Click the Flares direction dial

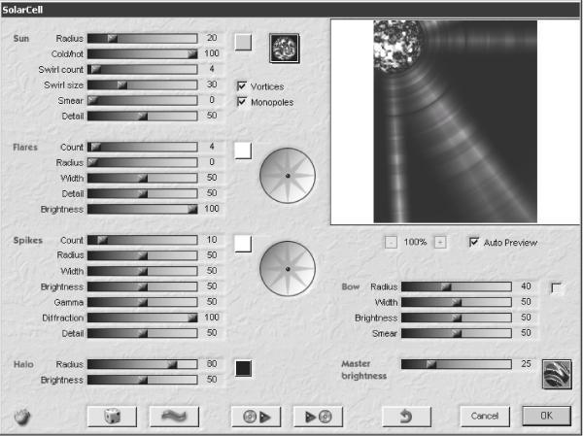[288, 176]
